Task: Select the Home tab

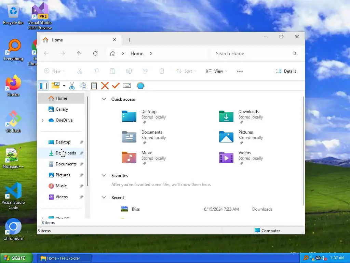Action: click(80, 40)
